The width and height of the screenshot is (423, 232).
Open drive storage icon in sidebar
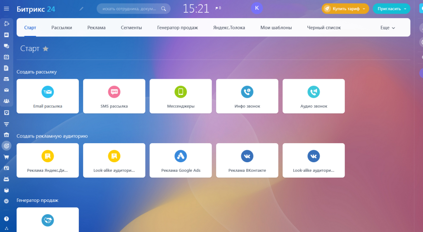pos(7,79)
